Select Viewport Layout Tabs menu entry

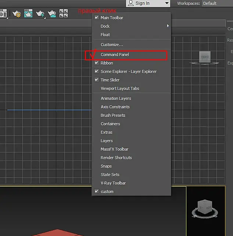(x=120, y=88)
